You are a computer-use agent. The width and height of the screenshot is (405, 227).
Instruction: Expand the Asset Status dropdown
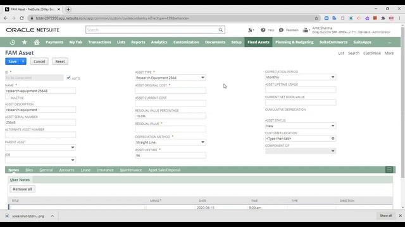point(333,126)
